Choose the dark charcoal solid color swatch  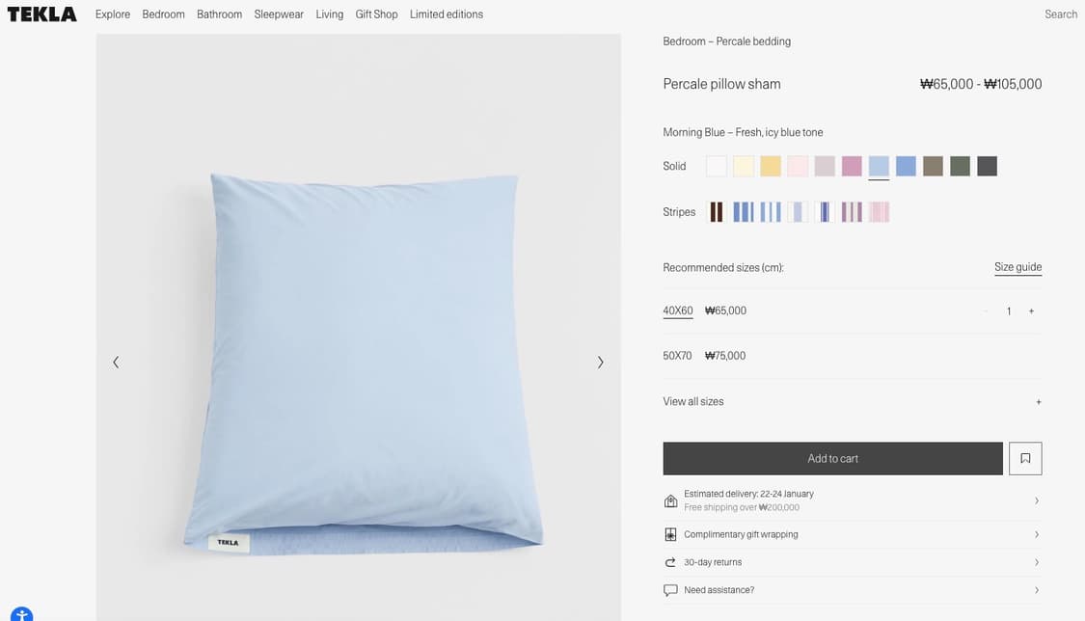tap(987, 167)
